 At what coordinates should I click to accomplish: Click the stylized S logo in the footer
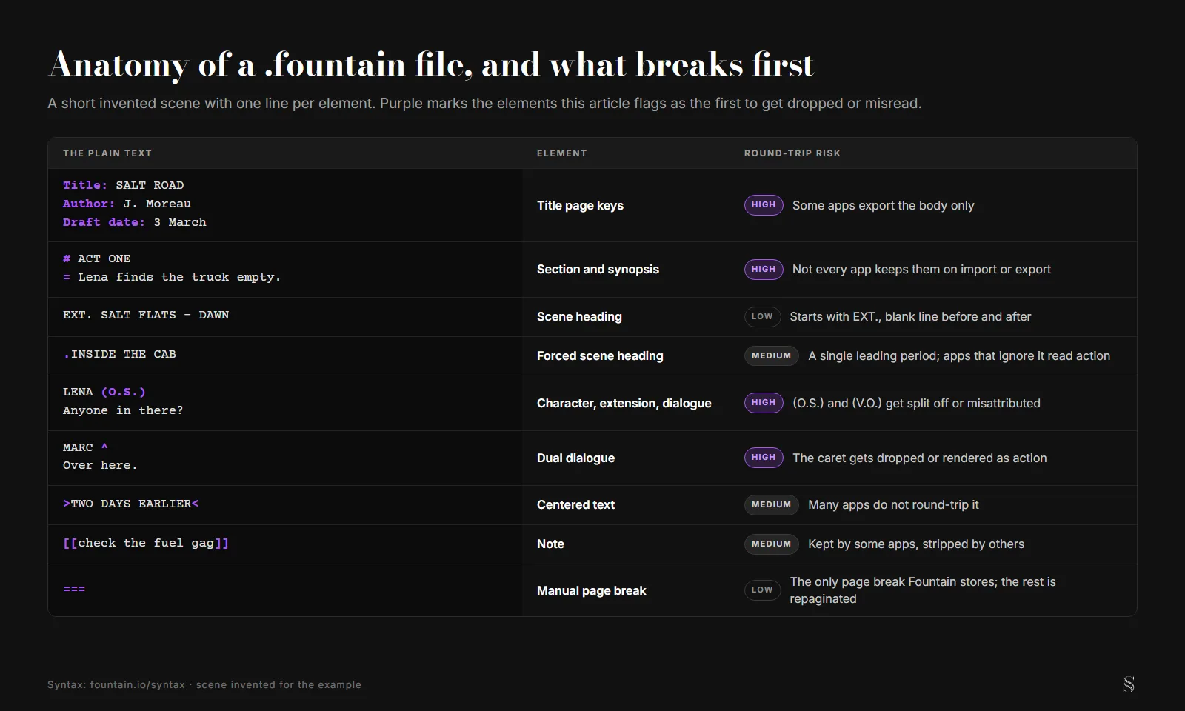[x=1128, y=684]
